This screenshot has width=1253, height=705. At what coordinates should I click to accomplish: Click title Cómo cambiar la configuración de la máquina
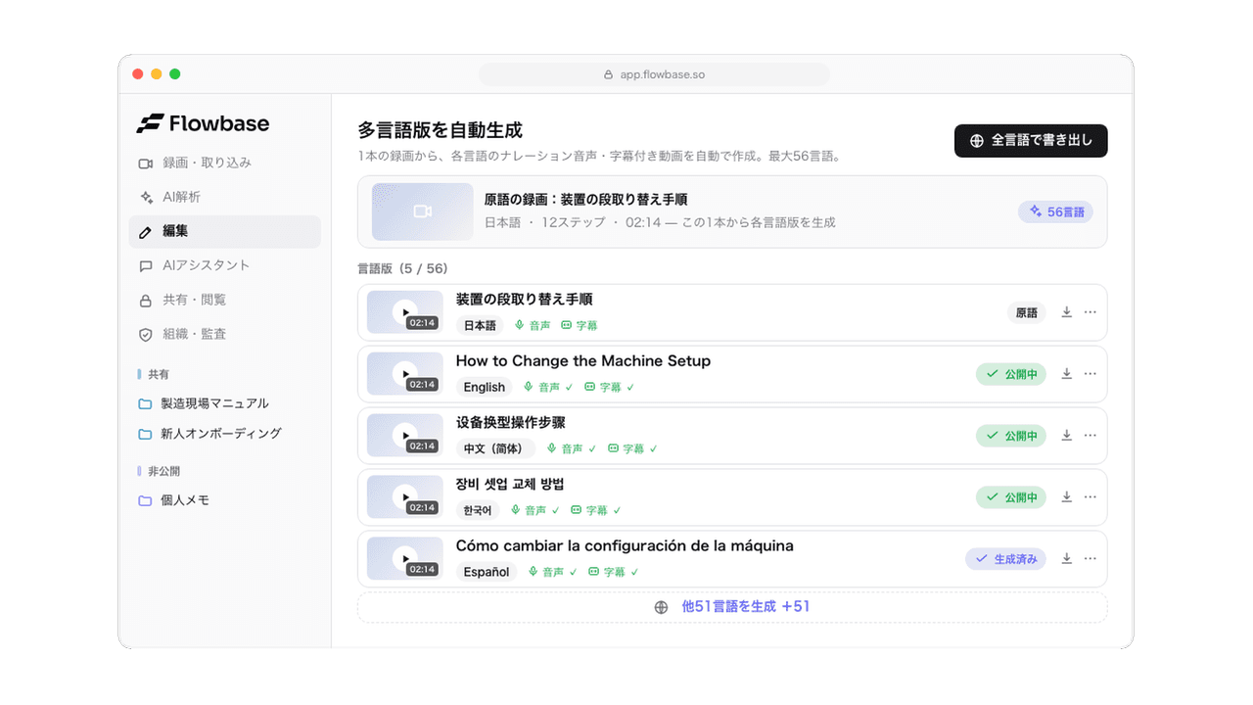point(625,546)
